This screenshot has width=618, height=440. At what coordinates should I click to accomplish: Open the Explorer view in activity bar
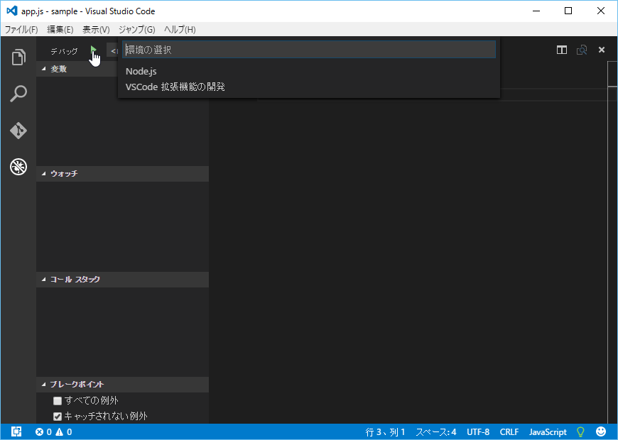click(18, 57)
